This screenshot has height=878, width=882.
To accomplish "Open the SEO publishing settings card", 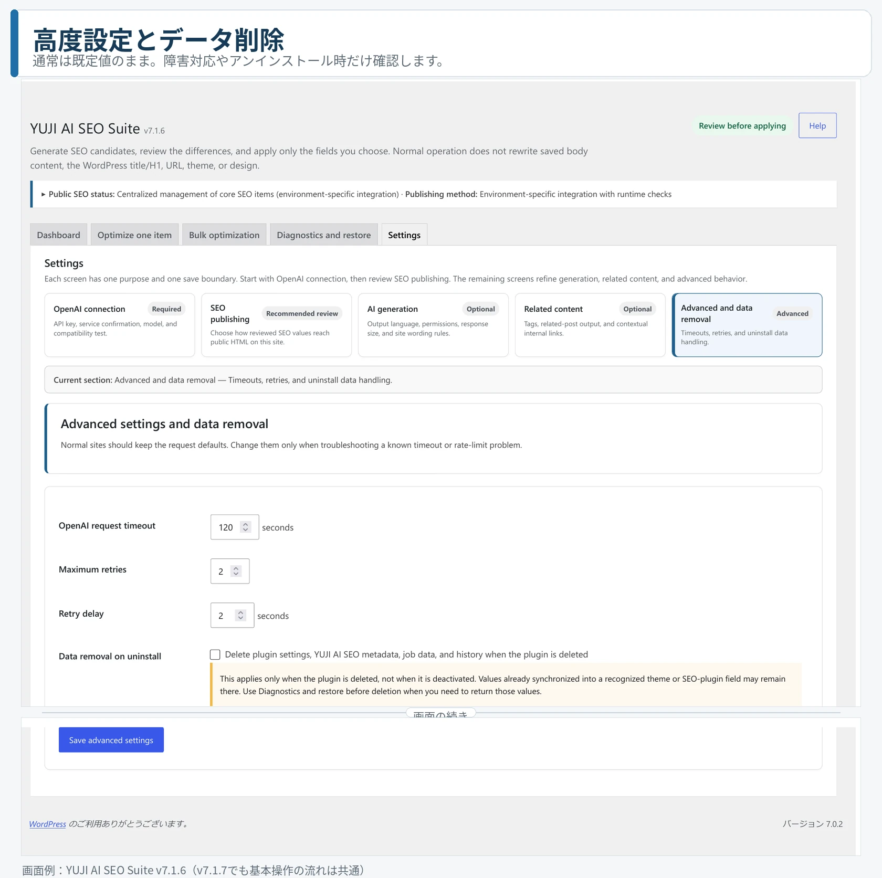I will 276,325.
